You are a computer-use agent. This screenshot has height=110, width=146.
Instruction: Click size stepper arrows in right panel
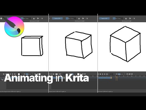[124, 18]
